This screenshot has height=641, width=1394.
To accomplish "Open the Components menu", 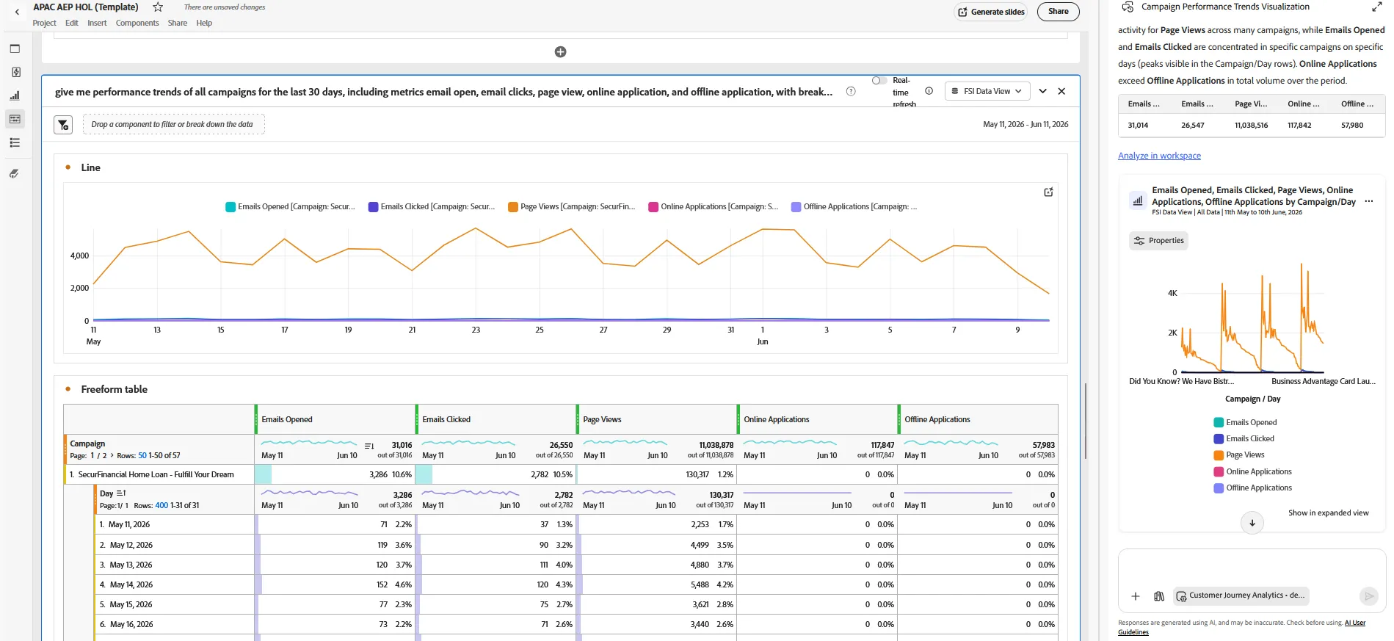I will [x=137, y=23].
